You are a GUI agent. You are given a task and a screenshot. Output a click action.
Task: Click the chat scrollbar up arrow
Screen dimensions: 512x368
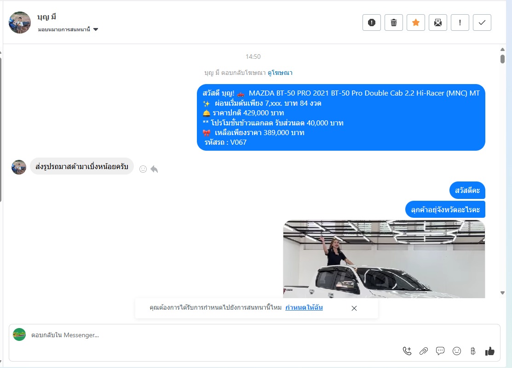coord(502,50)
